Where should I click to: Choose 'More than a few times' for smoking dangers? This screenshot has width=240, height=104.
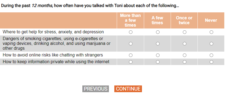(x=131, y=44)
